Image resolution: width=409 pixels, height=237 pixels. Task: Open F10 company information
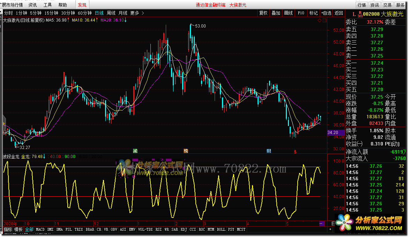(x=301, y=13)
